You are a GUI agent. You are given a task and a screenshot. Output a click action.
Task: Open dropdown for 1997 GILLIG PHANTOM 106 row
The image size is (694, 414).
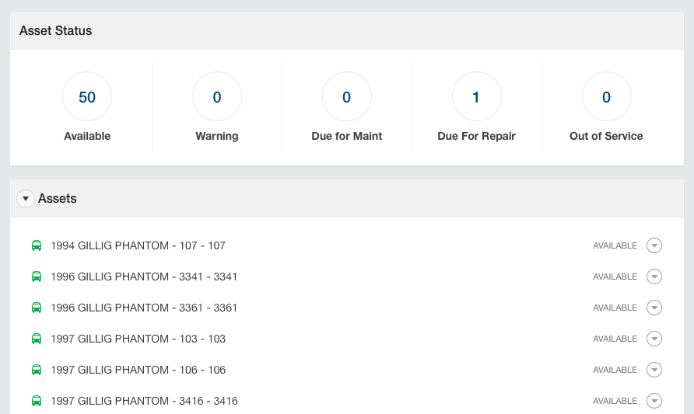654,370
